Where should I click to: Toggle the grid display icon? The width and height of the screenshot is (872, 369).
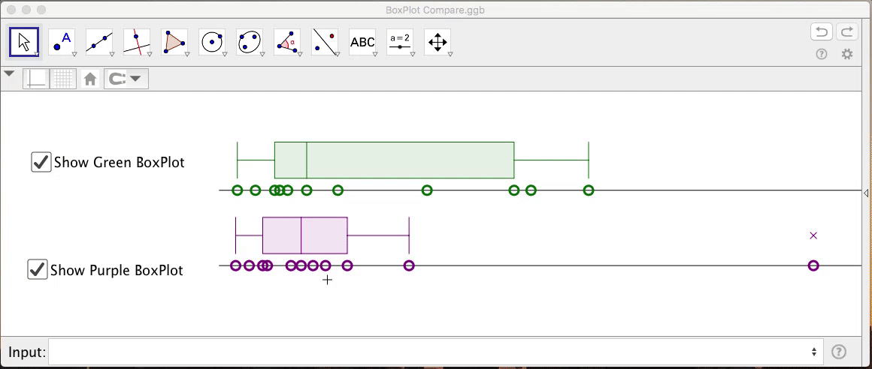point(63,79)
